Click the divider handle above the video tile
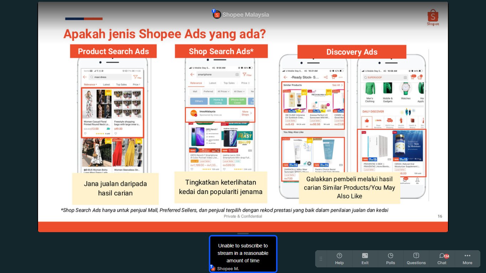This screenshot has width=486, height=273. point(243,234)
